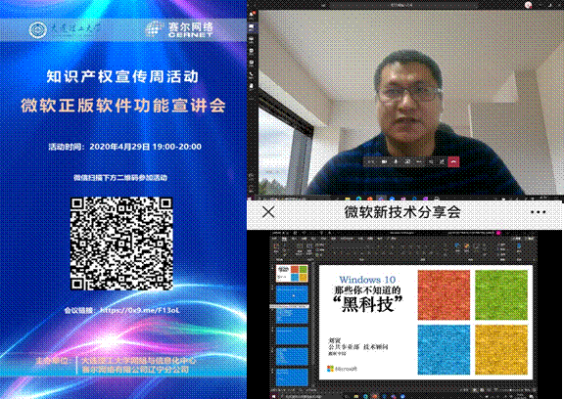Click the QR code on the poster
The width and height of the screenshot is (564, 399).
pos(121,244)
